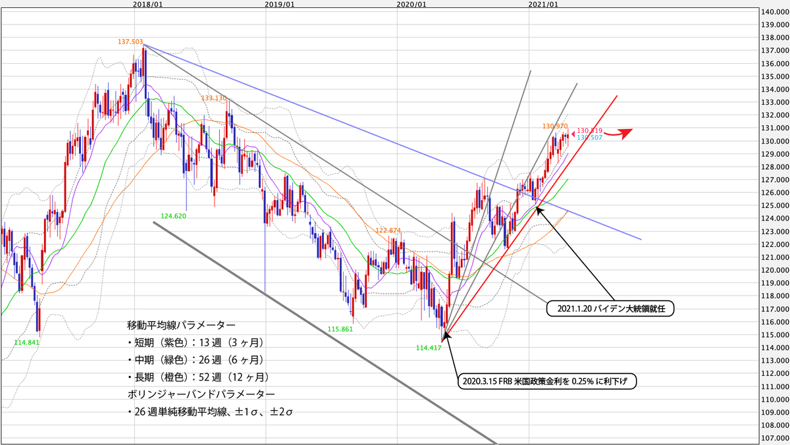
Task: Click the 114.841 low price label
Action: [x=28, y=342]
